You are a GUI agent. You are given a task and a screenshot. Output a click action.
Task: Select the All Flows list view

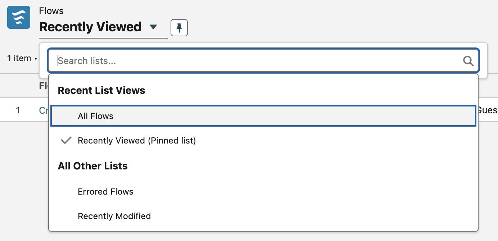click(263, 116)
